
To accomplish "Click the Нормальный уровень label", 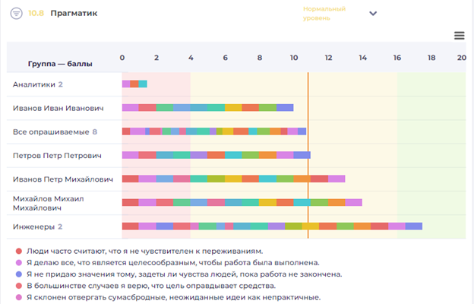I will (x=324, y=13).
